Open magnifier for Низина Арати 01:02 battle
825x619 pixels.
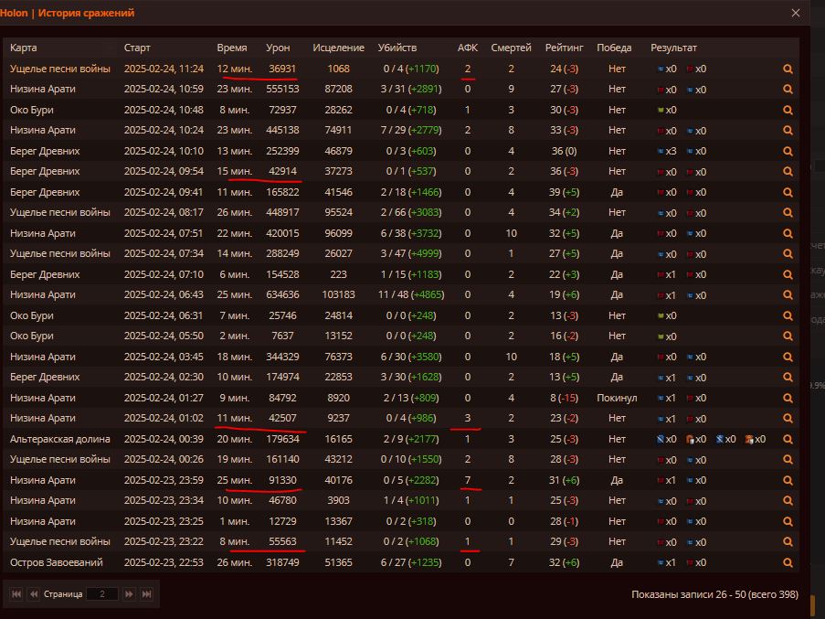788,419
